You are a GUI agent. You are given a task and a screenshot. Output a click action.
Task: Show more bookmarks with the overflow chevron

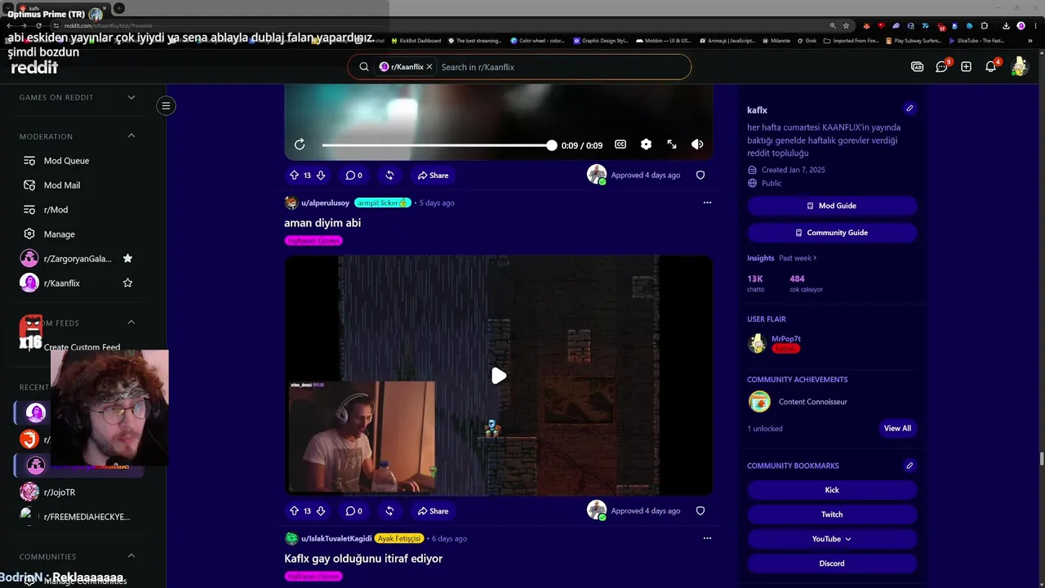(1030, 41)
